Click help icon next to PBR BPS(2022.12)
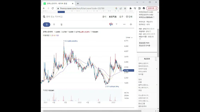200x112 pixels. click(x=154, y=34)
